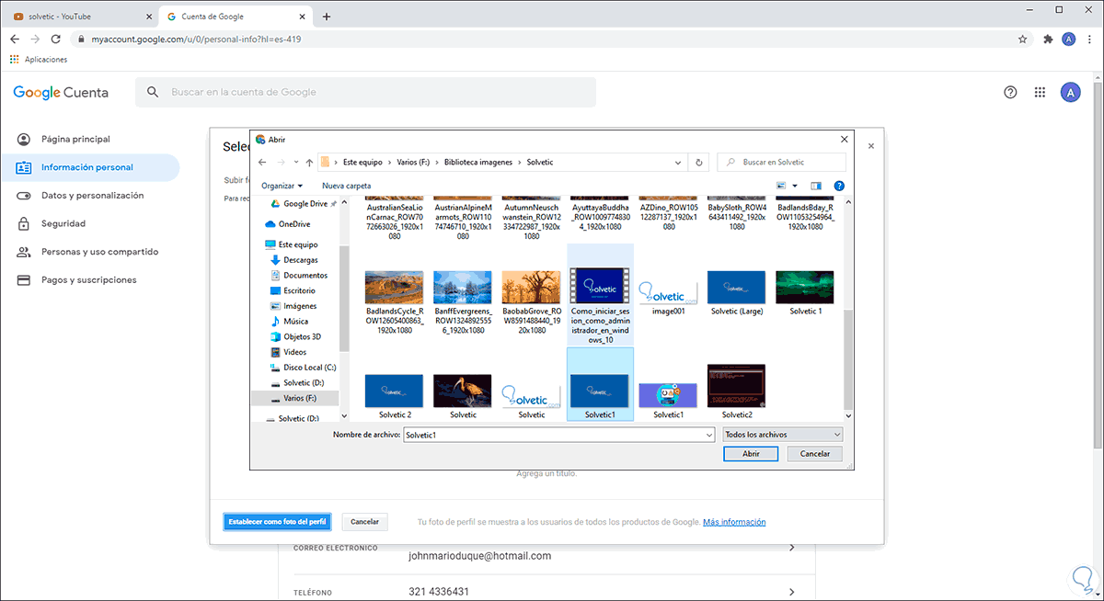Screen dimensions: 1104x601
Task: Expand the file name history dropdown
Action: point(708,435)
